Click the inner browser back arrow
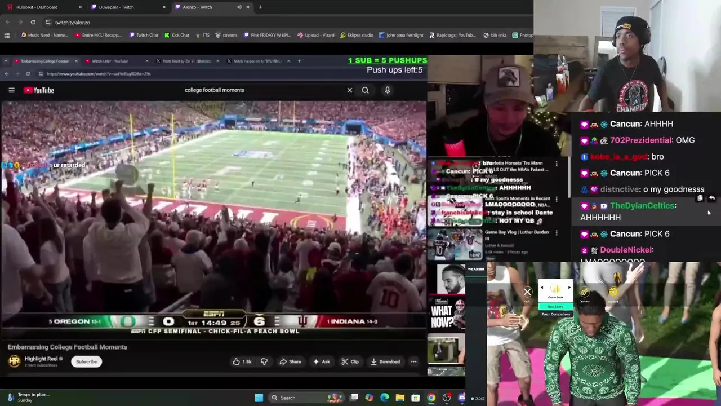721x406 pixels. click(x=6, y=74)
